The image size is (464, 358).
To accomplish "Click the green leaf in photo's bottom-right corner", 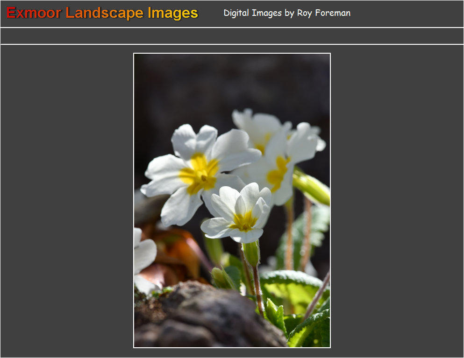I will click(x=313, y=330).
